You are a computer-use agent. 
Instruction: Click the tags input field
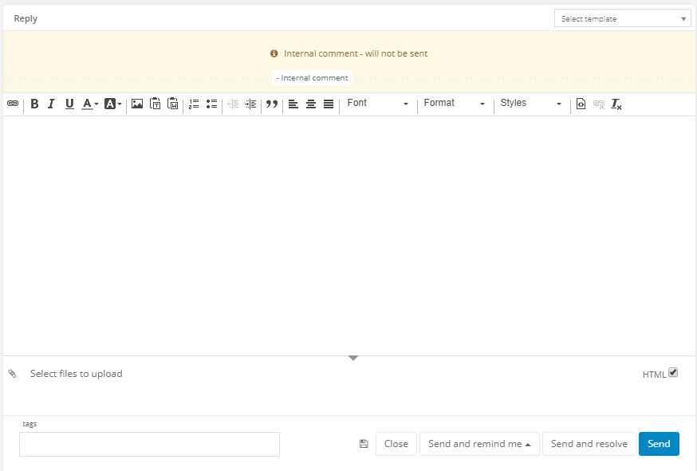[149, 444]
